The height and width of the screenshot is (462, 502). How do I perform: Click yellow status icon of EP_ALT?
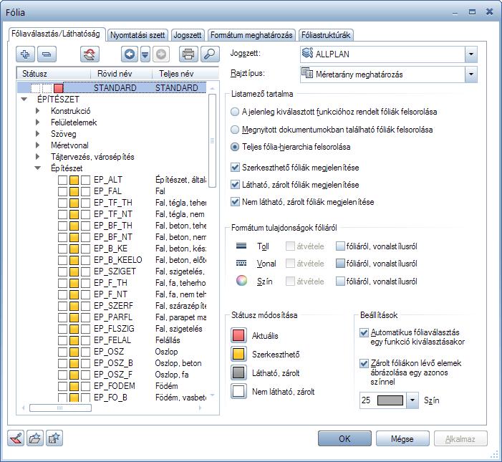point(74,180)
